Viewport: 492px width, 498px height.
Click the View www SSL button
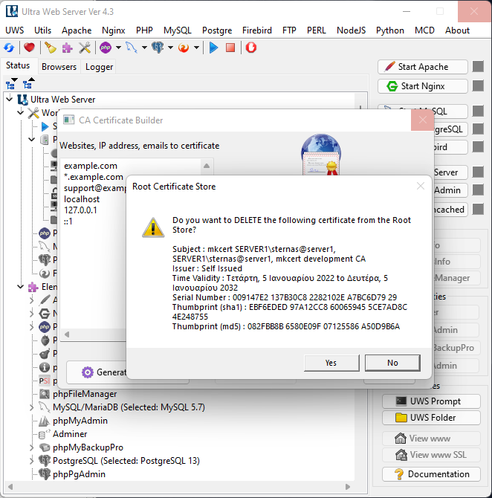(x=431, y=455)
